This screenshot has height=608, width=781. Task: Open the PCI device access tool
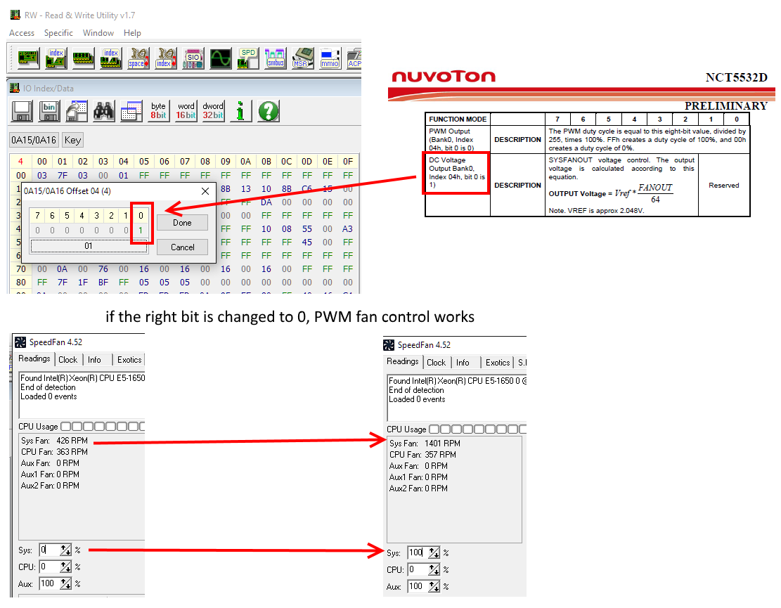point(29,58)
